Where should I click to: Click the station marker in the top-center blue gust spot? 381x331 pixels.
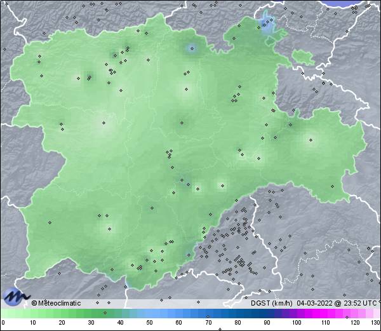192,49
